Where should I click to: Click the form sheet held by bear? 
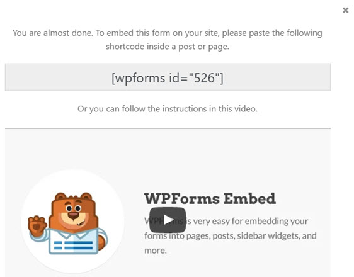(73, 242)
